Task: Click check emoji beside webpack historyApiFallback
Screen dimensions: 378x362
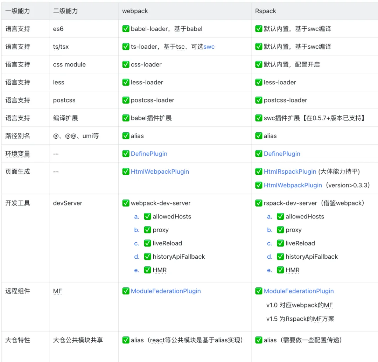Action: [148, 257]
